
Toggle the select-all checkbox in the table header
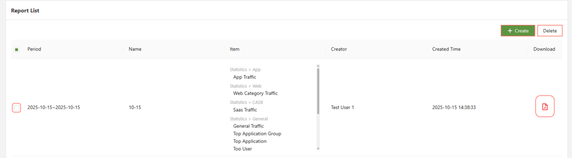[16, 49]
